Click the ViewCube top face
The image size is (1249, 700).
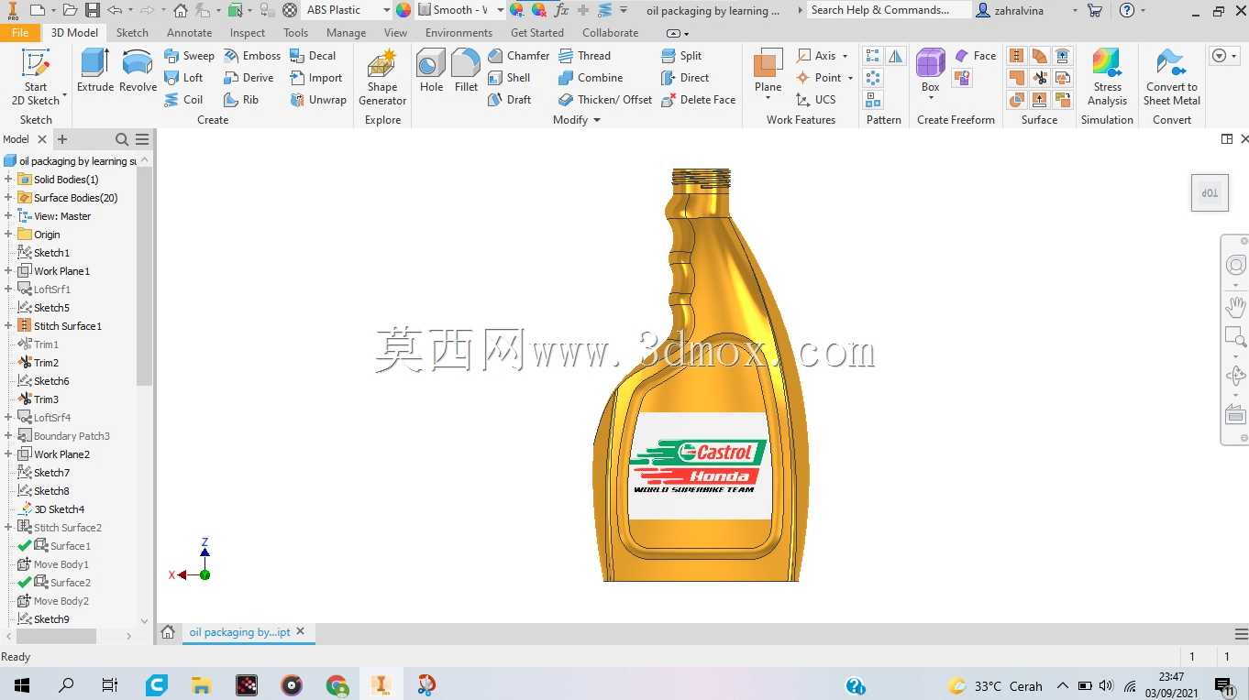point(1210,193)
